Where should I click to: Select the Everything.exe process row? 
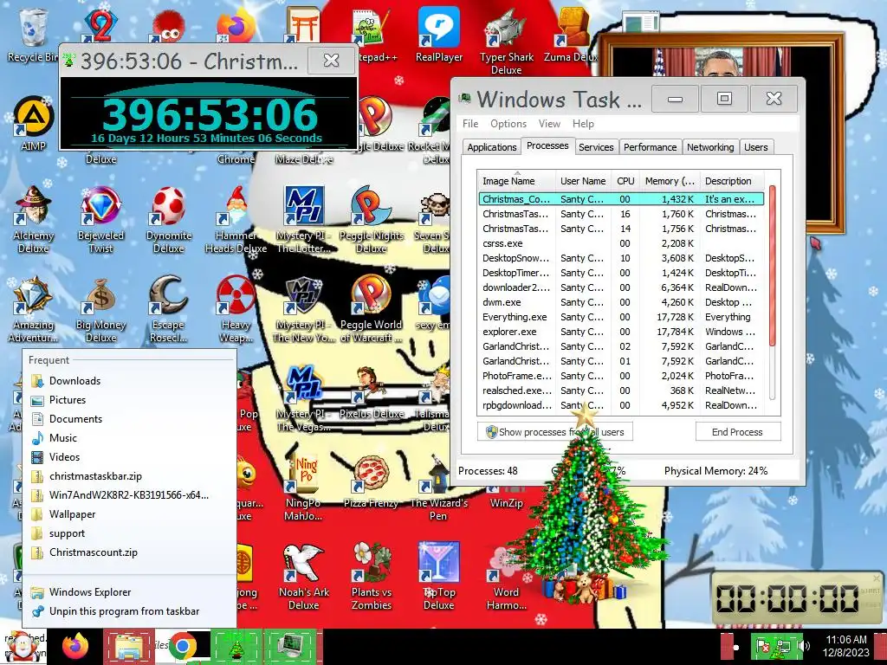(621, 317)
